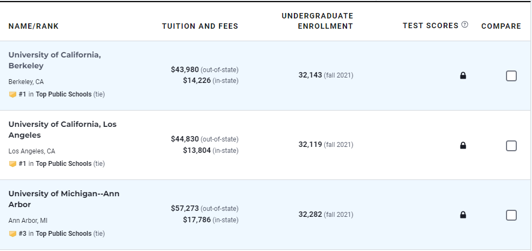Open the University of Michigan--Ann Arbor page

coord(64,199)
